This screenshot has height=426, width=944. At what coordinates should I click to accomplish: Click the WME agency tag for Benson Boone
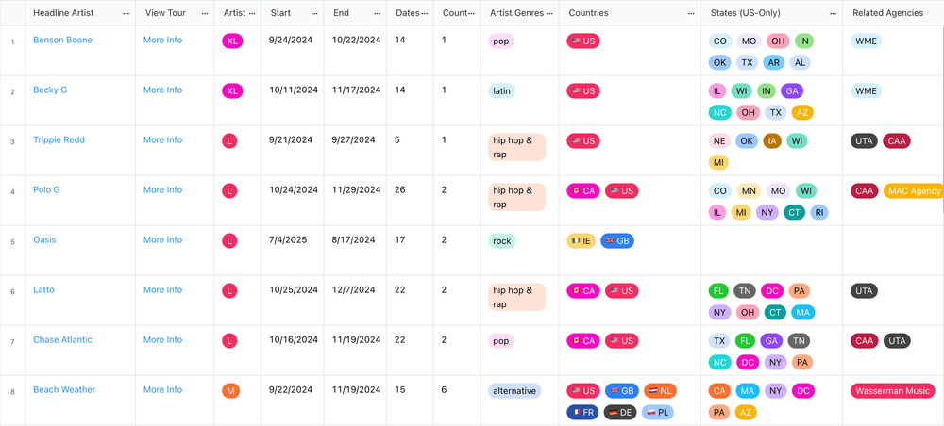click(866, 41)
